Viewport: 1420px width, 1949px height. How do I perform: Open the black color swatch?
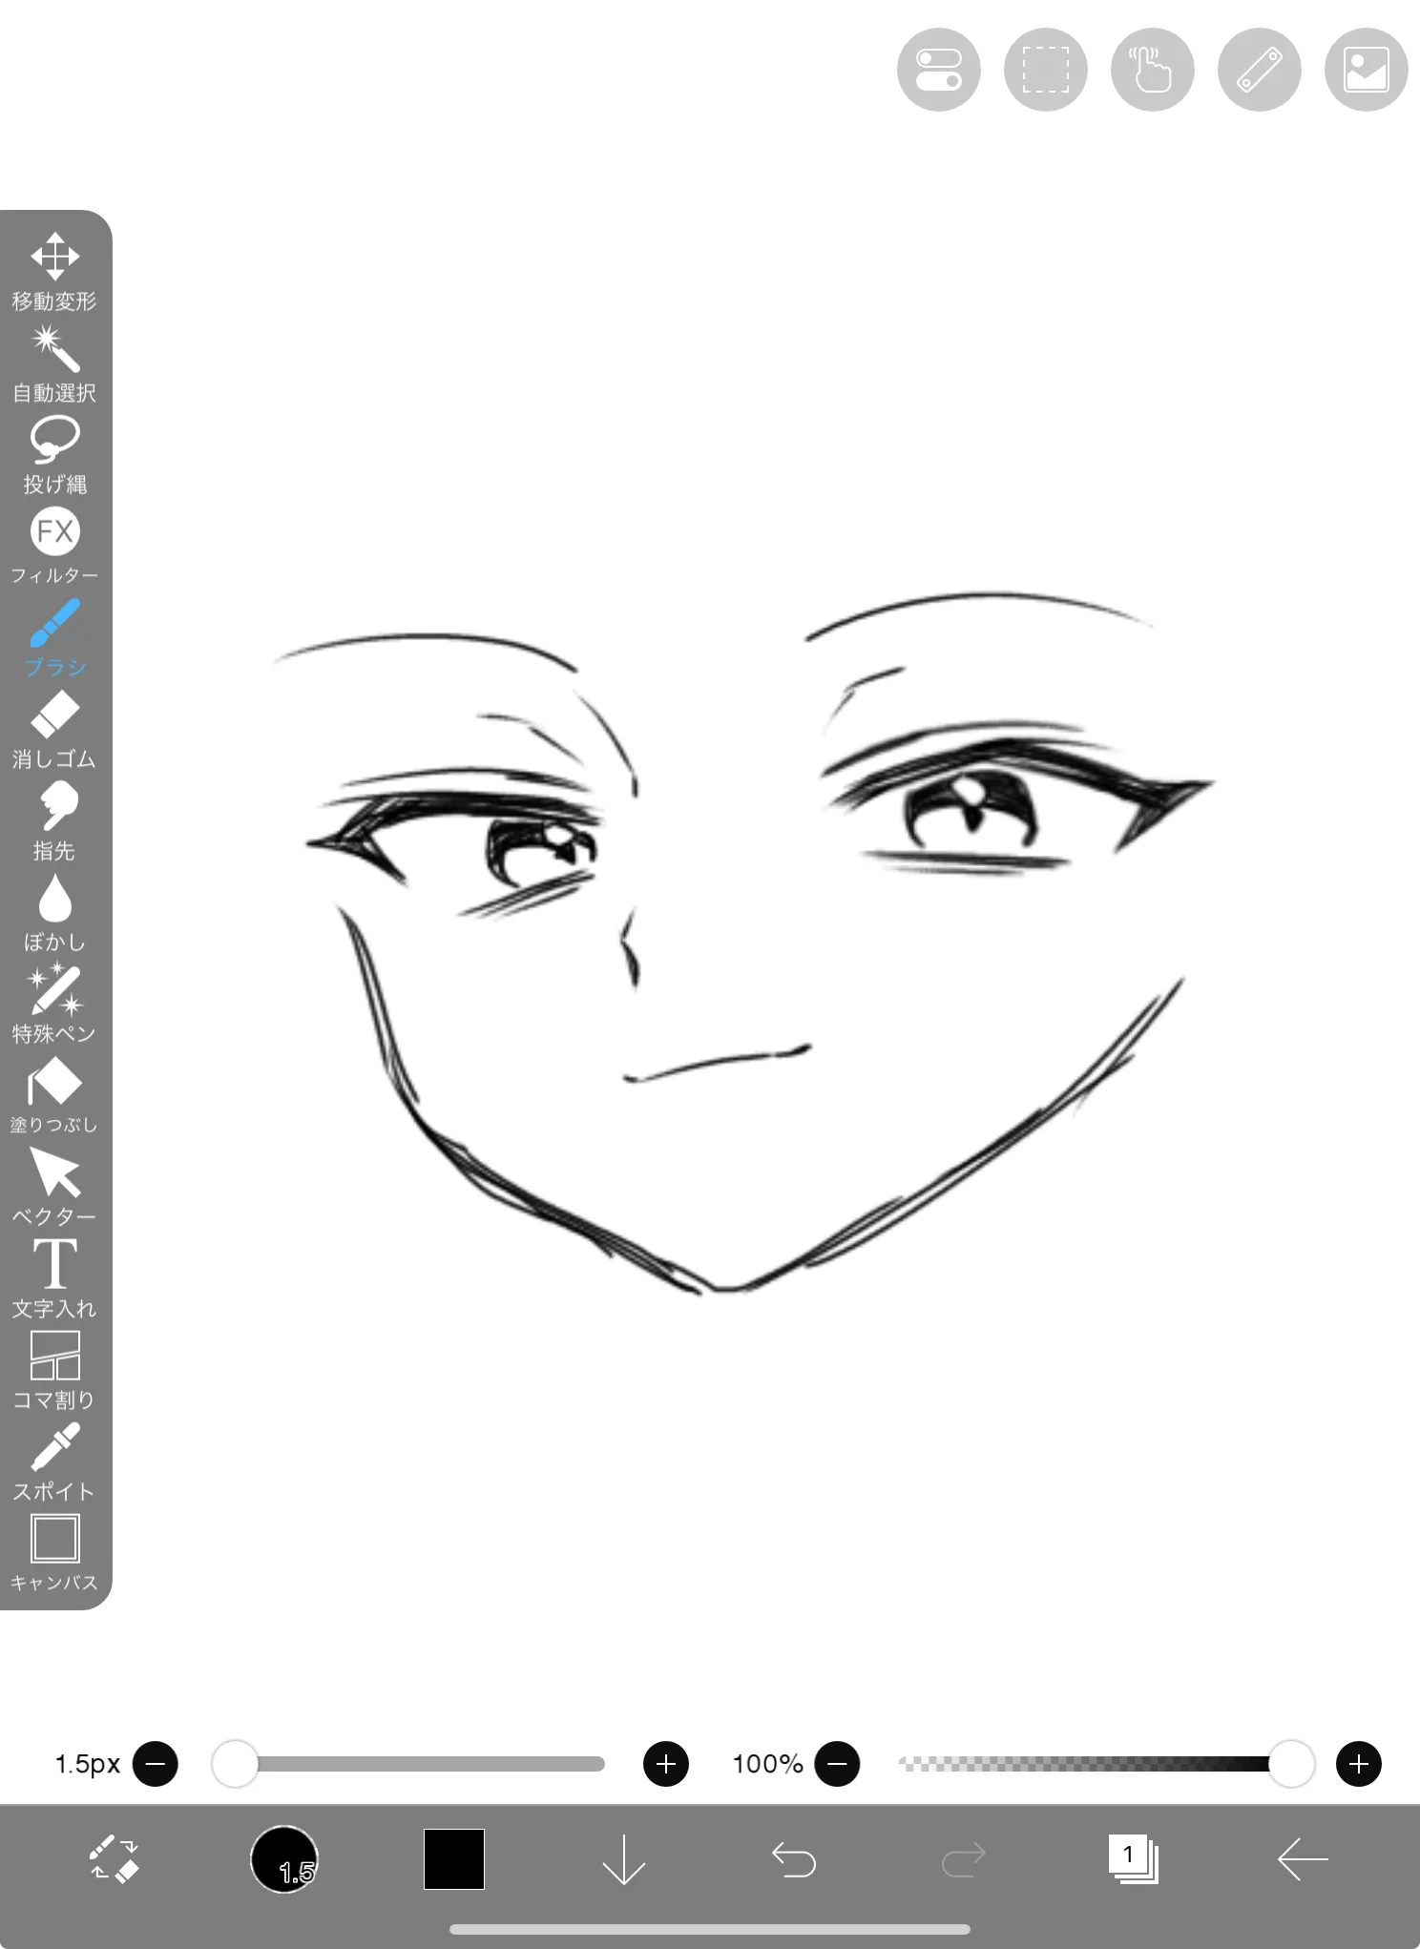(x=454, y=1859)
